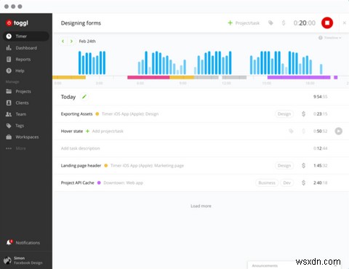
Task: Click Load more entries
Action: coord(201,206)
